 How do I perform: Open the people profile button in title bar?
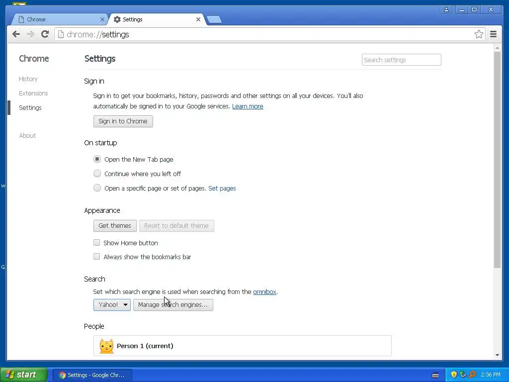click(446, 9)
